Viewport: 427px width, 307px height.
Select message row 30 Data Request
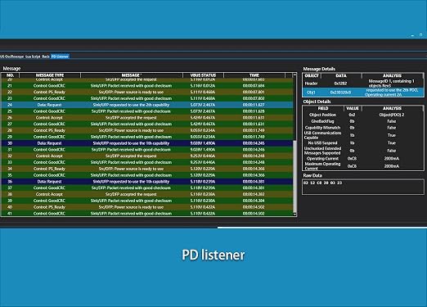pos(147,143)
